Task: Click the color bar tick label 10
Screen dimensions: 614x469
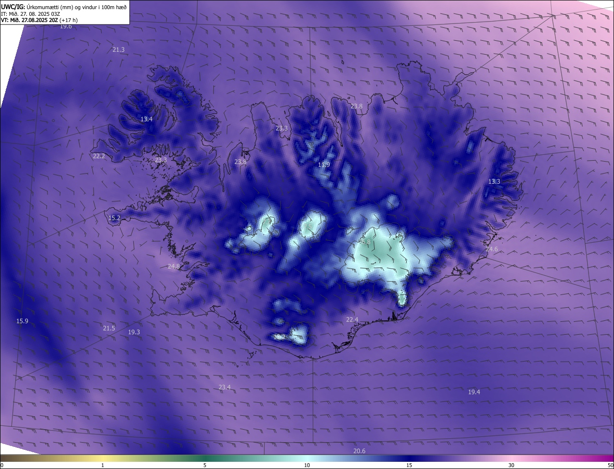Action: click(x=307, y=465)
